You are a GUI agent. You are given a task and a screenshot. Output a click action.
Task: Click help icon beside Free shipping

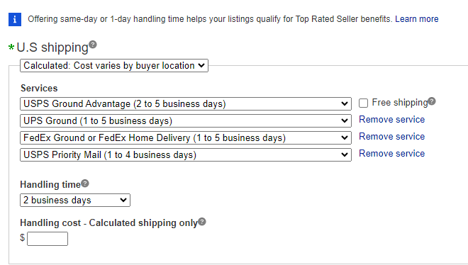click(432, 101)
